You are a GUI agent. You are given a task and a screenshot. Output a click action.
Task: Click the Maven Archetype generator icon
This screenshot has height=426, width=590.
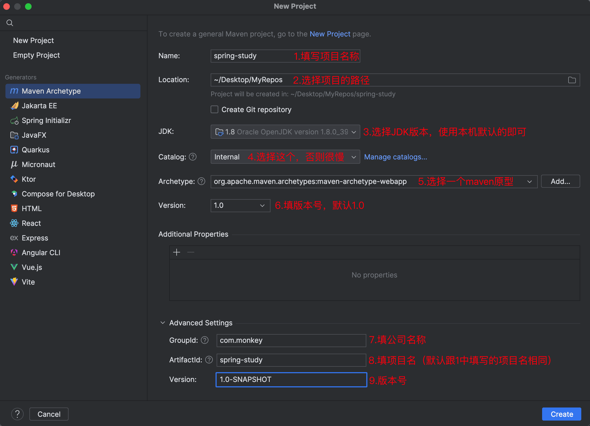[x=14, y=91]
